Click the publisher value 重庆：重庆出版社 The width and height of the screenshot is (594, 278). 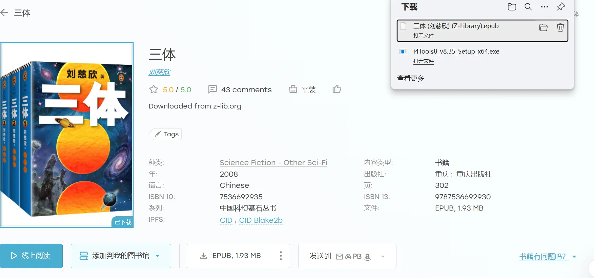(464, 174)
